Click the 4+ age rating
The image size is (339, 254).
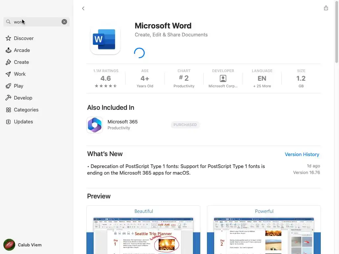(145, 78)
